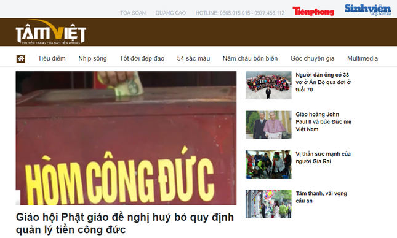Open Góc chuyên gia section

coord(312,58)
